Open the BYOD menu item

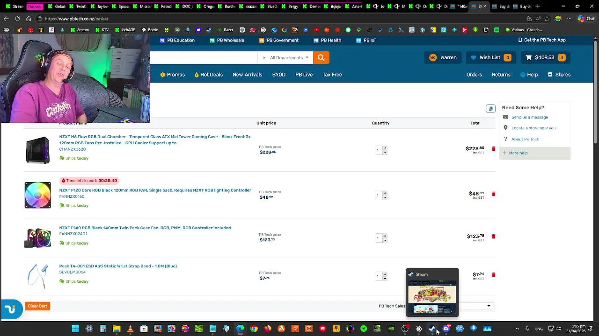pyautogui.click(x=278, y=75)
